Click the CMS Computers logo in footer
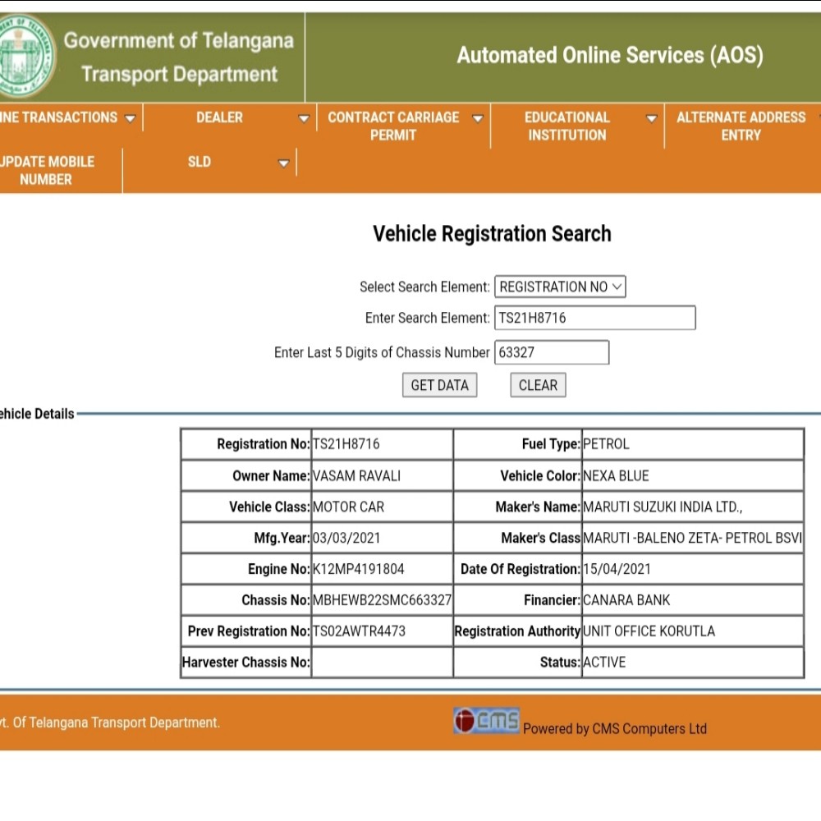This screenshot has width=821, height=821. click(x=486, y=721)
